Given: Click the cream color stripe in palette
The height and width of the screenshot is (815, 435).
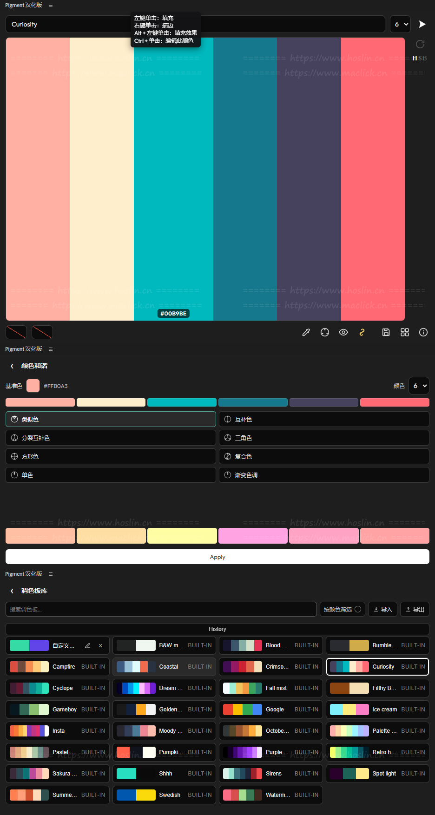Looking at the screenshot, I should (x=102, y=179).
